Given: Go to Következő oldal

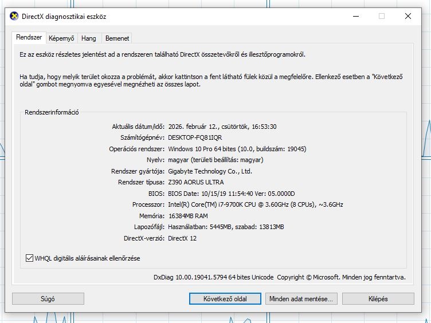Looking at the screenshot, I should (225, 298).
